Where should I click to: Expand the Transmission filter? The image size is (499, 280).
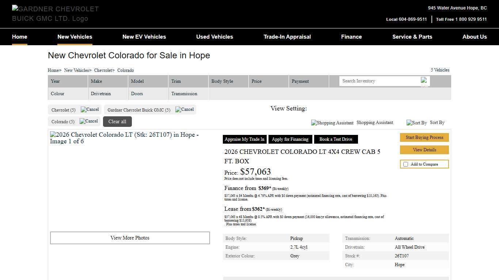coord(188,94)
